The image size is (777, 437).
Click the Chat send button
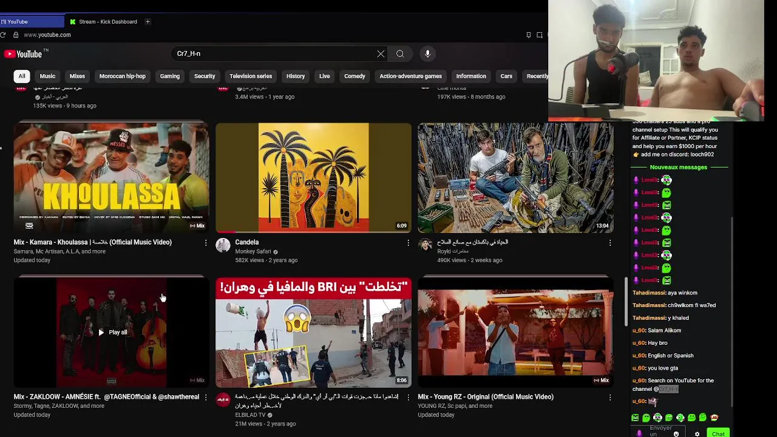pyautogui.click(x=718, y=433)
